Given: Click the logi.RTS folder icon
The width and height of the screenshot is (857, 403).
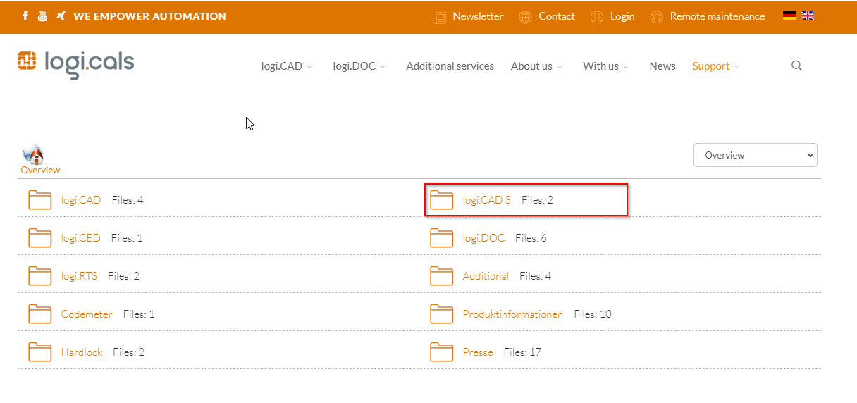Looking at the screenshot, I should (x=40, y=276).
